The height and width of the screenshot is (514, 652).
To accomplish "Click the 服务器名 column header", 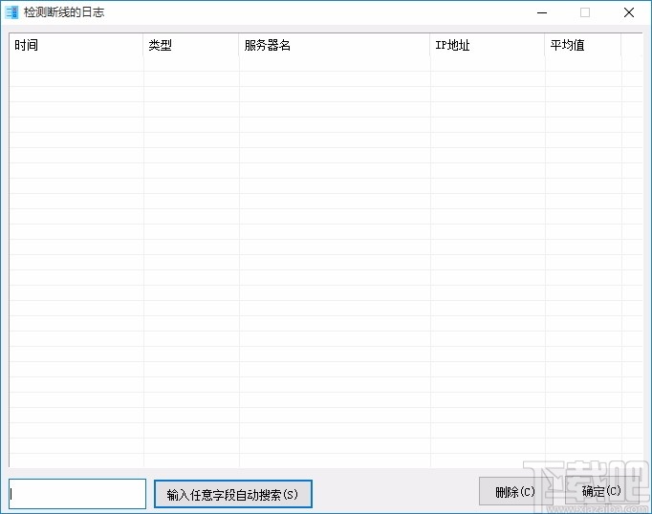I will pyautogui.click(x=335, y=45).
